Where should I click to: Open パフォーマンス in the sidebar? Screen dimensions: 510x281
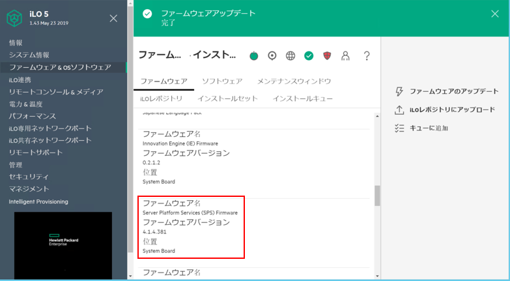click(x=32, y=116)
